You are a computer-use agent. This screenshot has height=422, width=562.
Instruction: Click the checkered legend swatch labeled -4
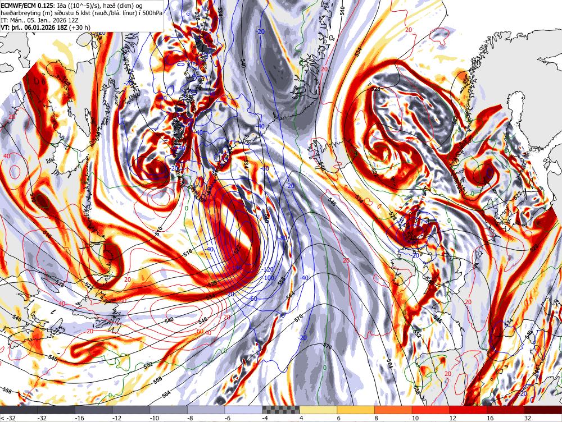click(281, 410)
